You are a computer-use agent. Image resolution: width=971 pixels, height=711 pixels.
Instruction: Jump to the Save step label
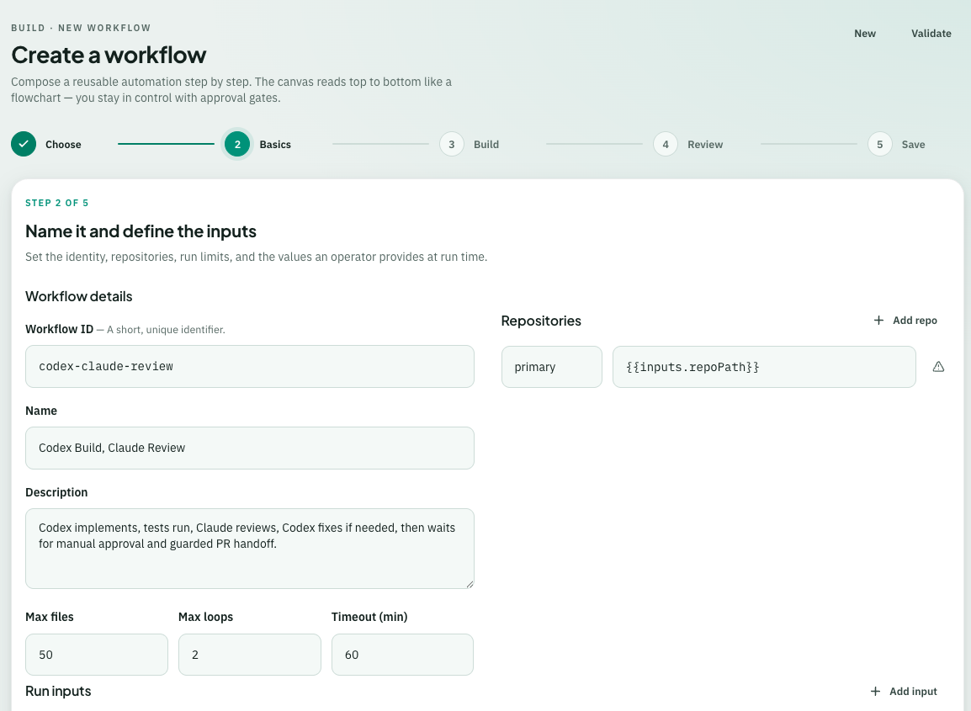click(913, 145)
